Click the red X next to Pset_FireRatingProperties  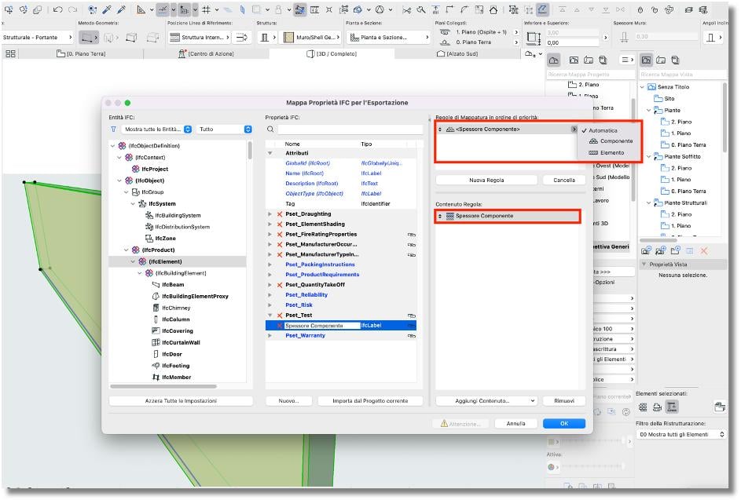[279, 234]
